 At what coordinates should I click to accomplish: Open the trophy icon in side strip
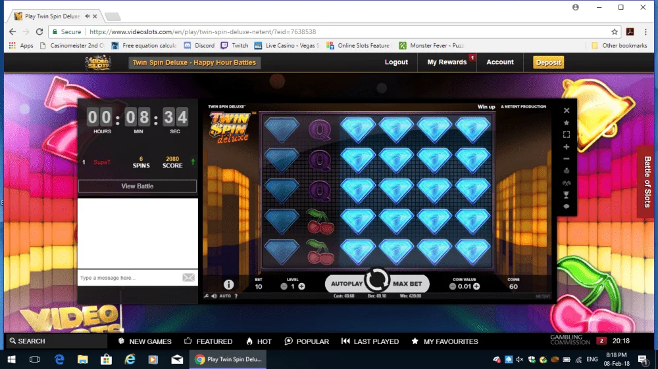click(567, 195)
